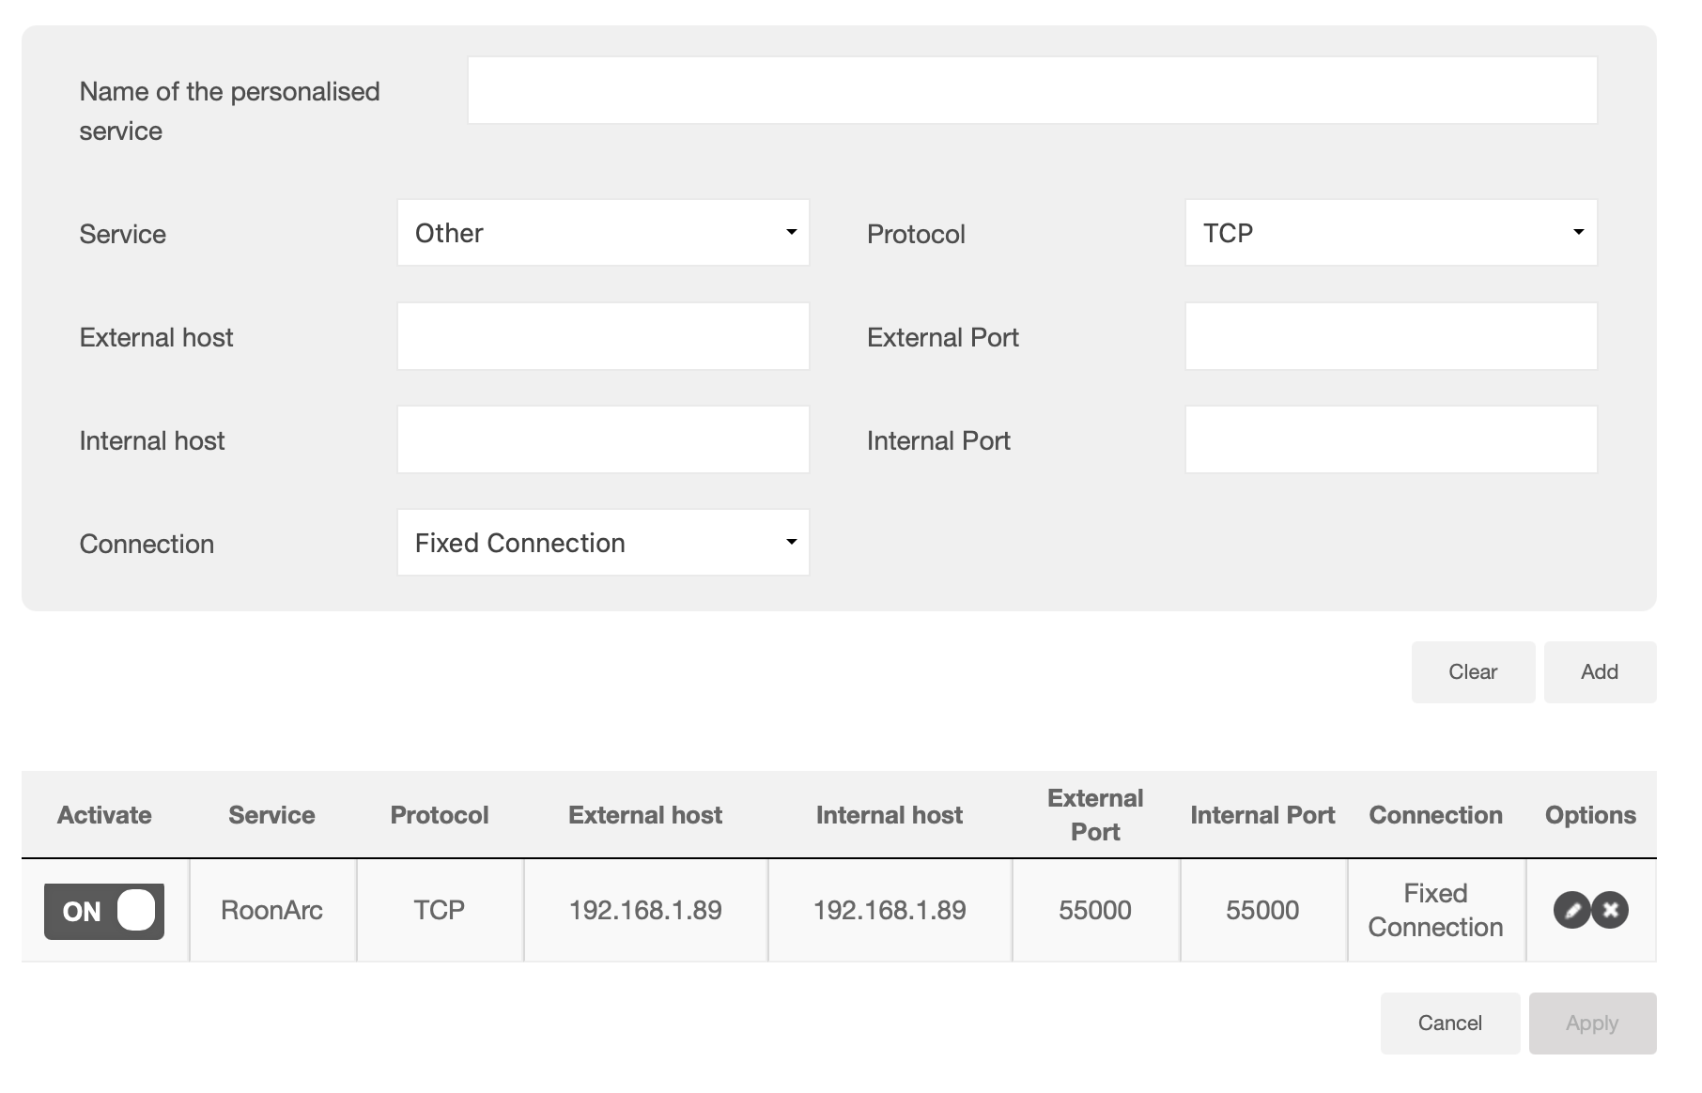Click the Clear button
This screenshot has width=1702, height=1093.
(x=1472, y=671)
